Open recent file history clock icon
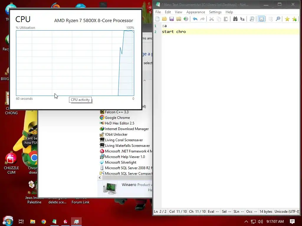The height and width of the screenshot is (226, 302). (186, 19)
